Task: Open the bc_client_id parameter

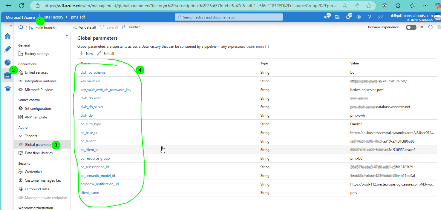Action: (x=90, y=150)
